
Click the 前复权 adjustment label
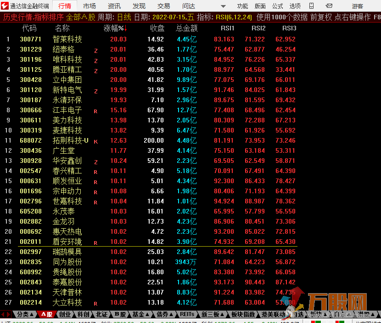pyautogui.click(x=321, y=17)
